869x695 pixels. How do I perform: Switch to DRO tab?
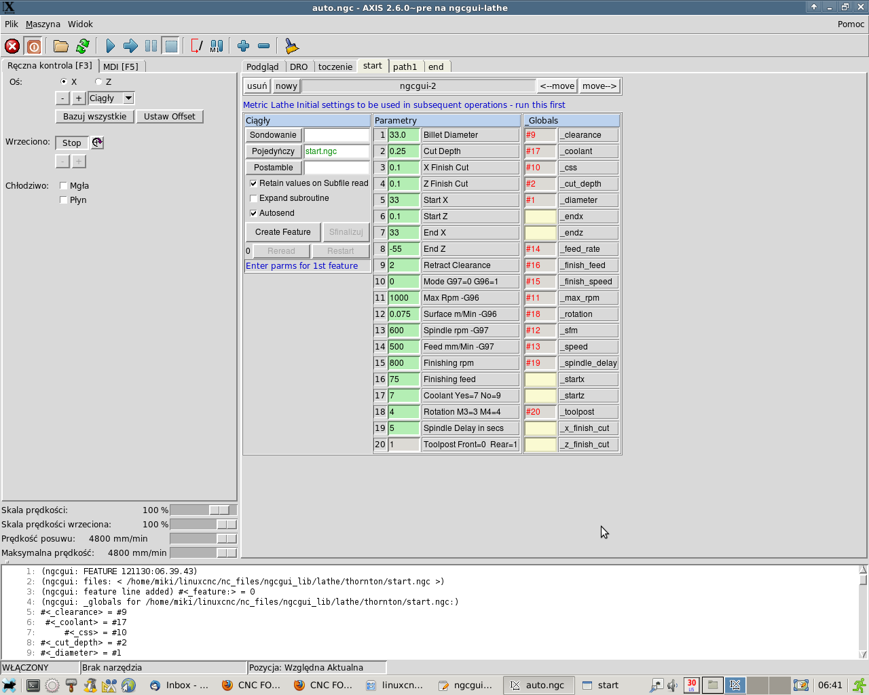299,67
